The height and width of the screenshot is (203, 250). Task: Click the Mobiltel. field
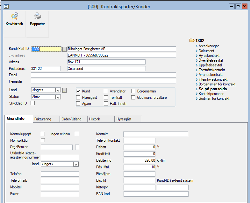click(x=60, y=187)
